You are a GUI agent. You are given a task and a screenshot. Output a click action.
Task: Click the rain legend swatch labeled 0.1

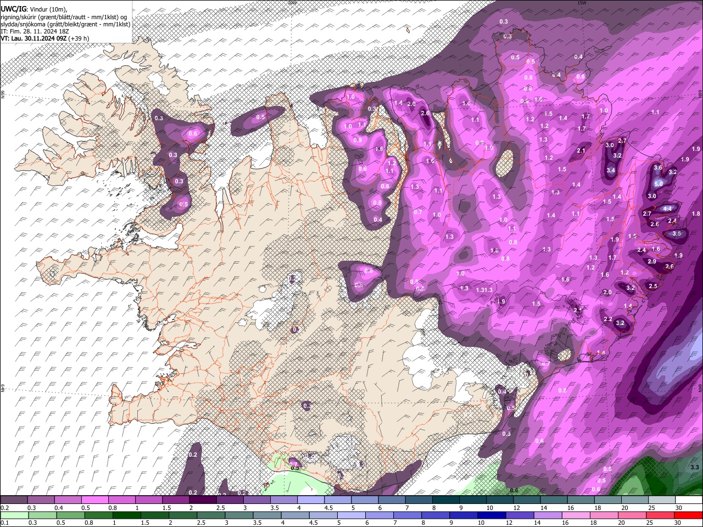(x=15, y=515)
